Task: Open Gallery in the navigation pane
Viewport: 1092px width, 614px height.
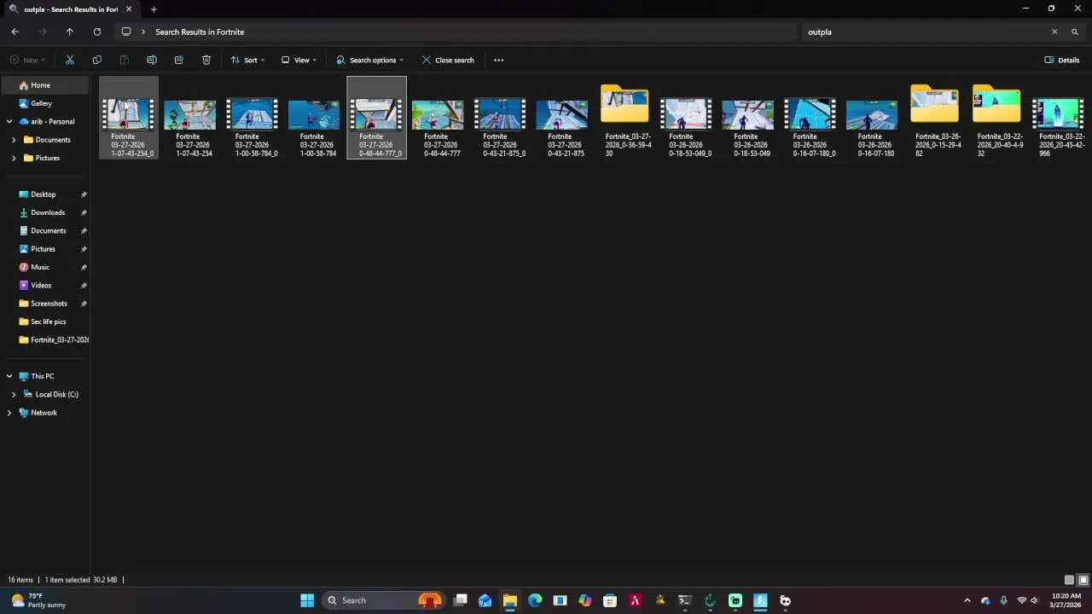Action: pos(44,103)
